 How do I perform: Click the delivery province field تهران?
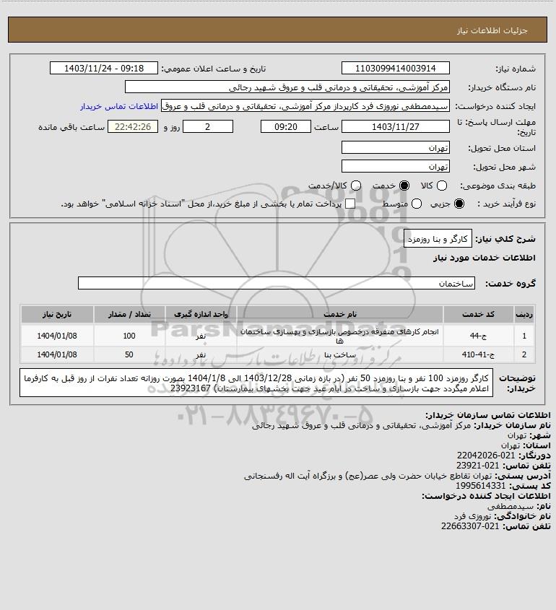click(x=395, y=147)
